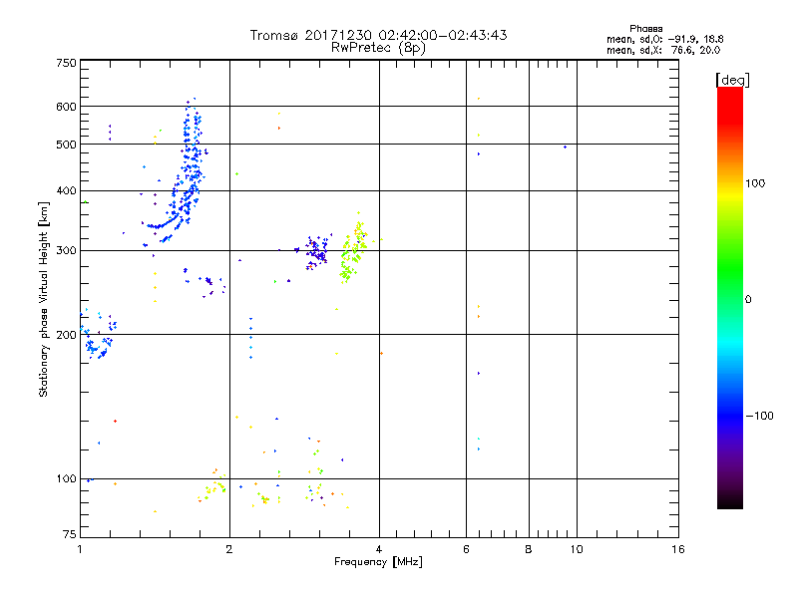798x598 pixels.
Task: Click the colorbar tick label '-100'
Action: (x=760, y=416)
